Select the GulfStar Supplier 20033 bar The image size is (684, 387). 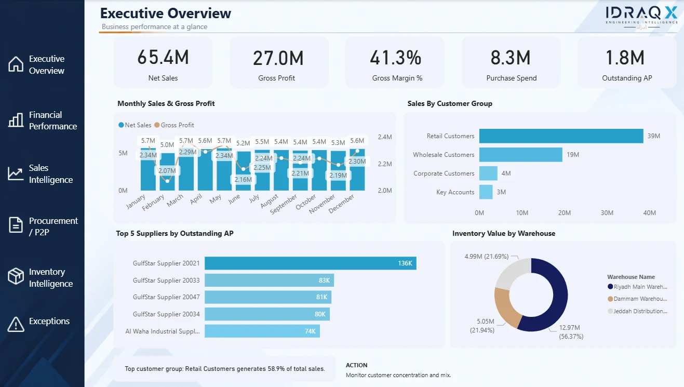[269, 281]
